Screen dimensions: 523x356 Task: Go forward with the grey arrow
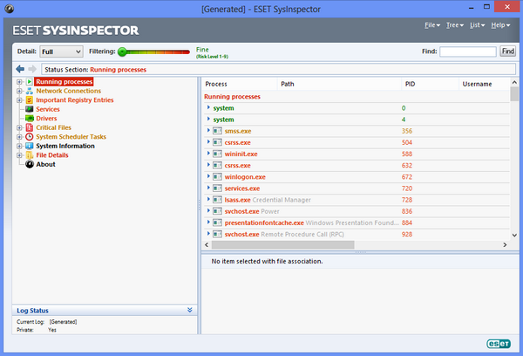point(32,69)
